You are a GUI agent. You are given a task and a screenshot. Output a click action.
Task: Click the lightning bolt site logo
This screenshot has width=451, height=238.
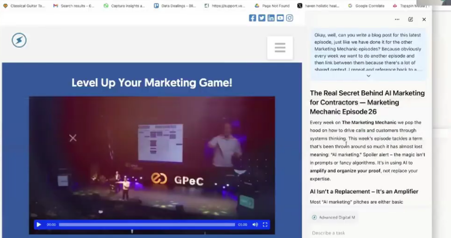[x=19, y=40]
